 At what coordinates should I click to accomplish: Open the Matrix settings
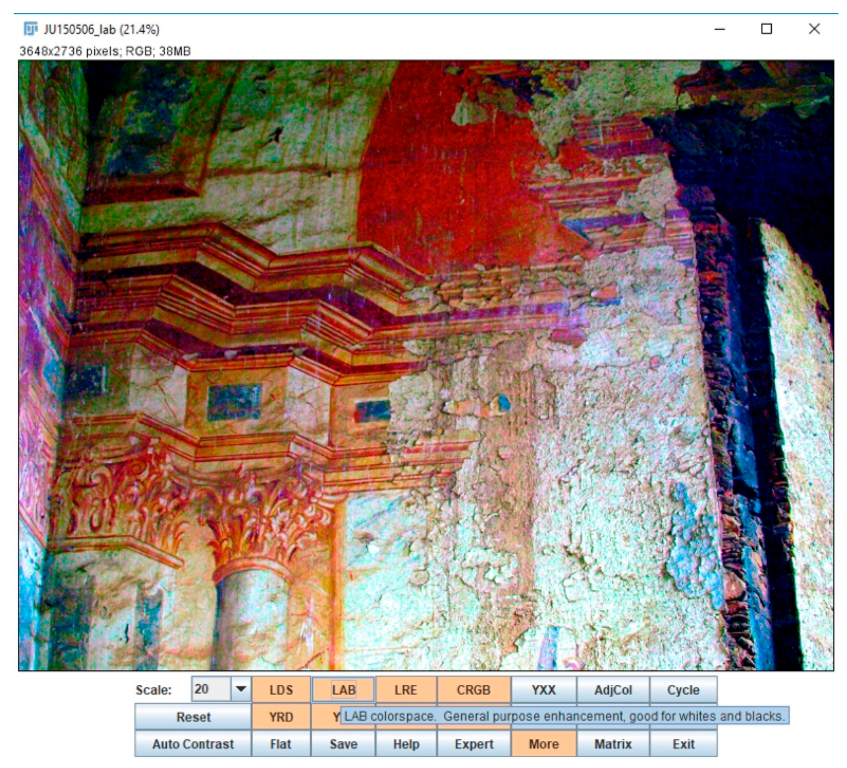(x=613, y=744)
